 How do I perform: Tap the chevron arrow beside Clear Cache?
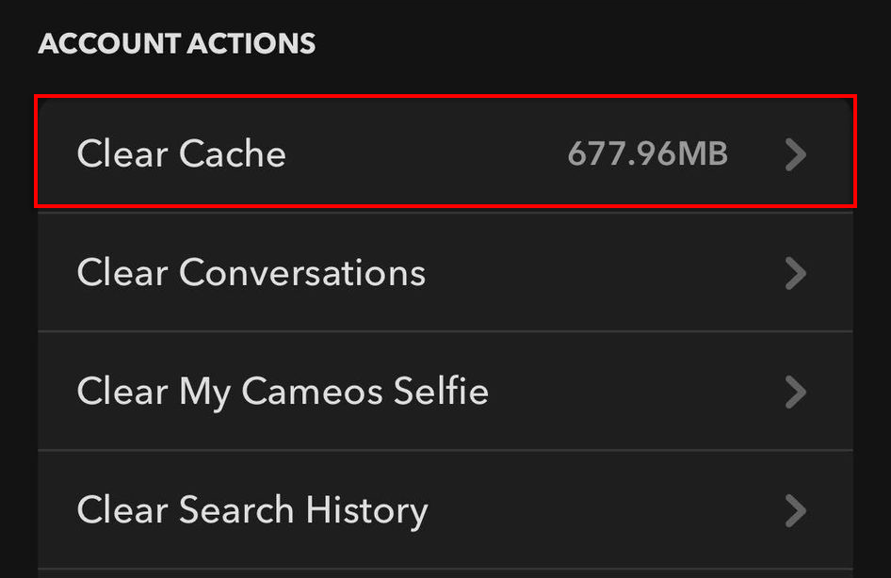pyautogui.click(x=796, y=154)
